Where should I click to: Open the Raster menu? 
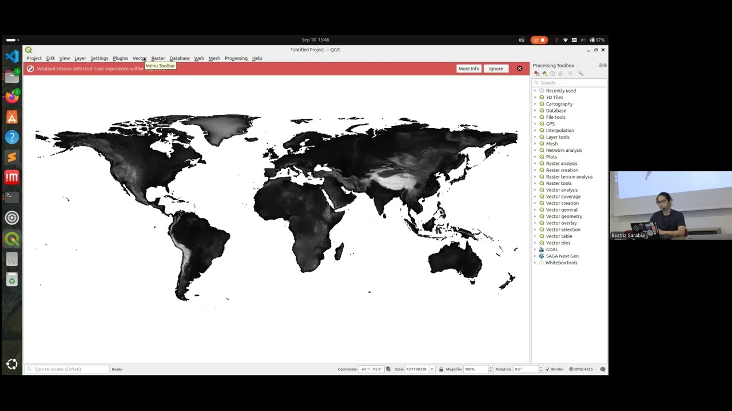click(158, 58)
